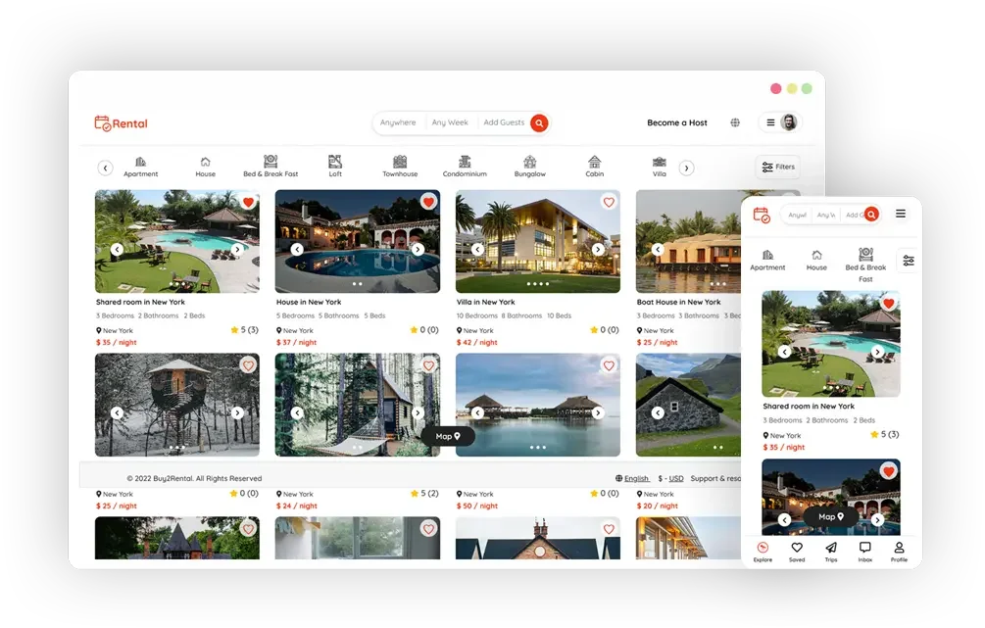Switch to the Explore tab
Screen dimensions: 985x628
763,552
